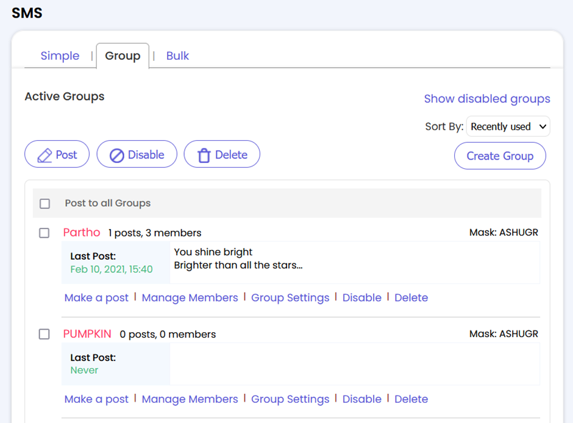
Task: Select the Partho group checkbox
Action: tap(44, 233)
